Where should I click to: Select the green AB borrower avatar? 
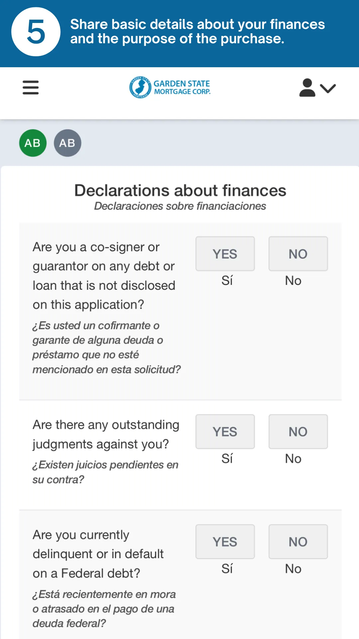[33, 143]
